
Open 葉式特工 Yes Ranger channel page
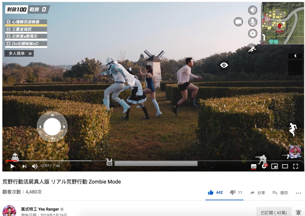pos(40,209)
